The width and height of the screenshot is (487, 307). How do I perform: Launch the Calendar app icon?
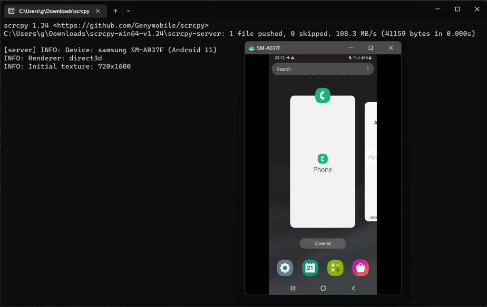[310, 268]
